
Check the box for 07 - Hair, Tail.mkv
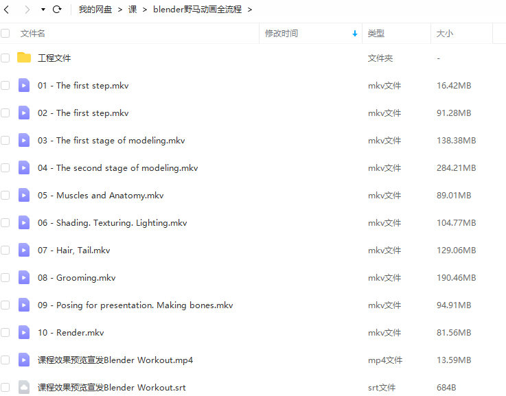point(5,251)
